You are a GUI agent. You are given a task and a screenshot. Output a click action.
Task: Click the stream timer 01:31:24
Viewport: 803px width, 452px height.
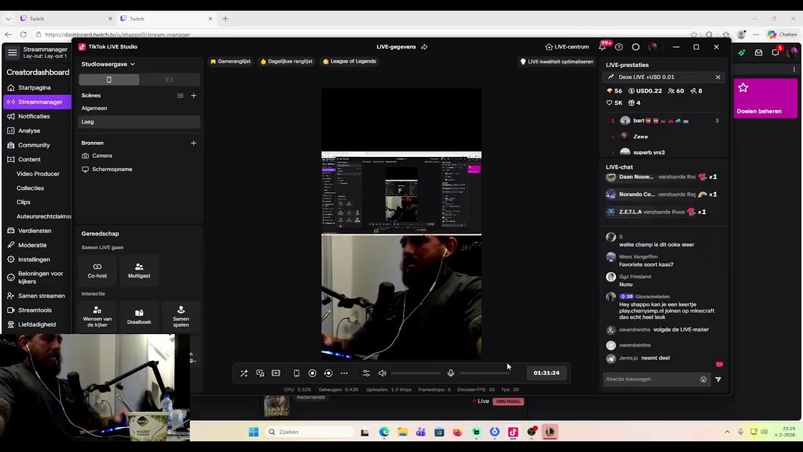click(x=546, y=373)
